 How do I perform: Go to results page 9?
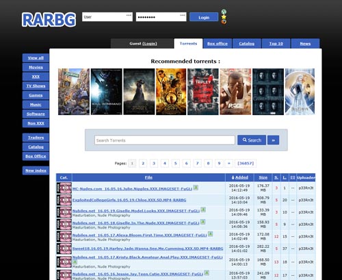click(219, 164)
